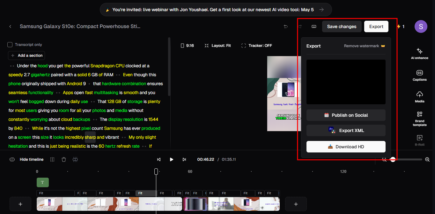This screenshot has height=214, width=435.
Task: Click the Publish on Social button
Action: point(346,115)
